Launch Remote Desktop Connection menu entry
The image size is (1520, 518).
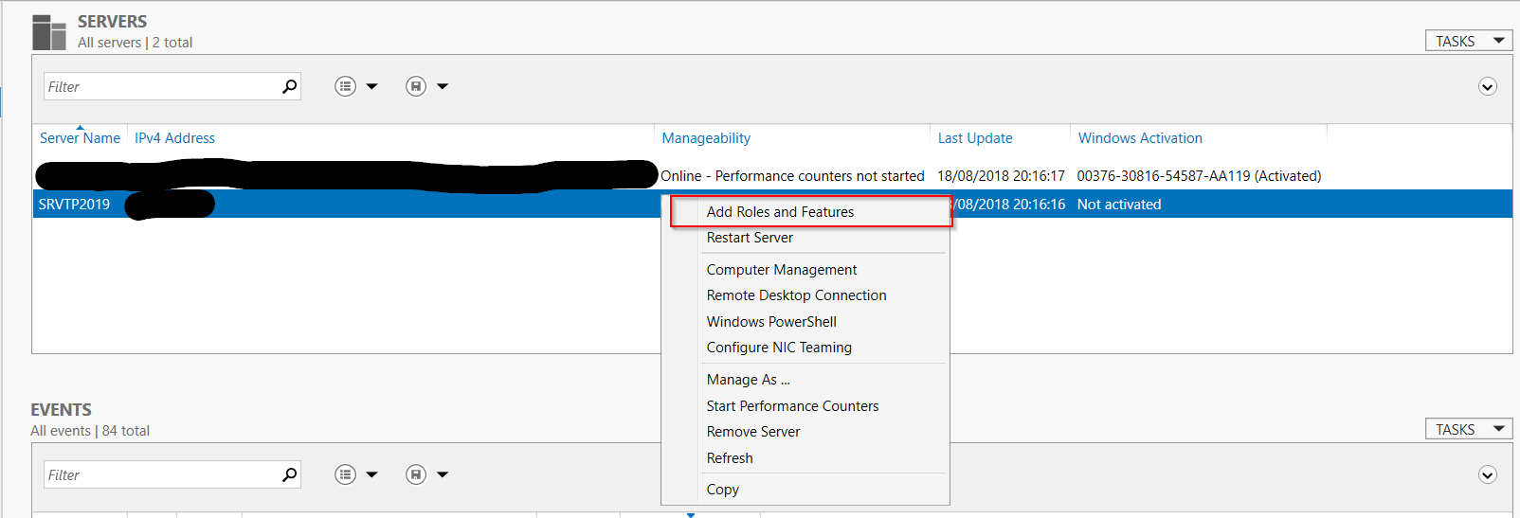pyautogui.click(x=796, y=295)
